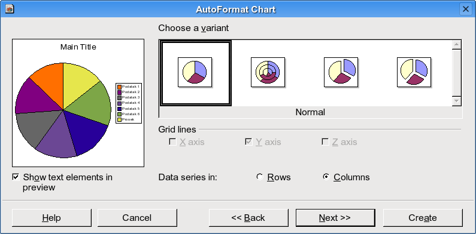Click the variant list scroll down arrow

pyautogui.click(x=456, y=101)
